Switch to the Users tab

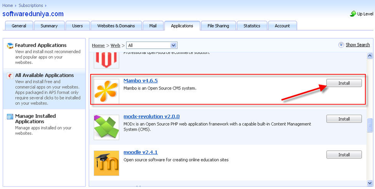pos(77,26)
